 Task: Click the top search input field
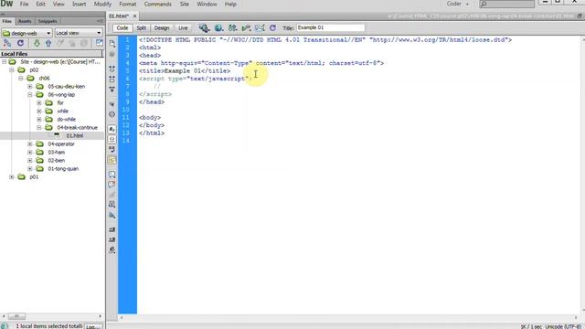506,4
